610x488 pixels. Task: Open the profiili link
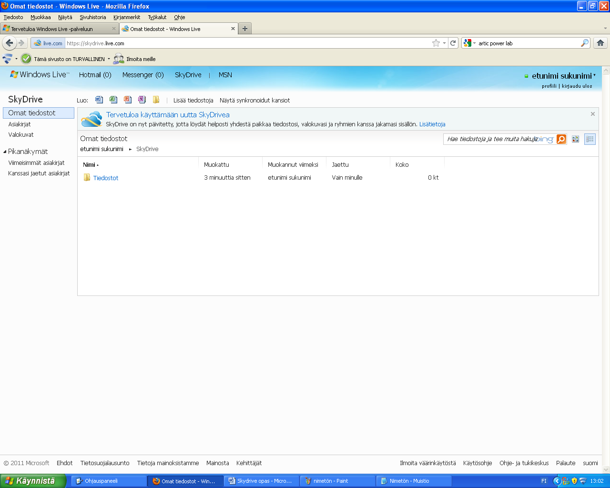point(549,86)
